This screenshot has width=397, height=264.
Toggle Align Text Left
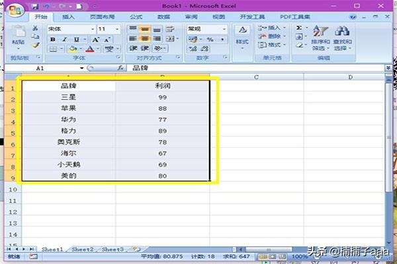(x=133, y=38)
